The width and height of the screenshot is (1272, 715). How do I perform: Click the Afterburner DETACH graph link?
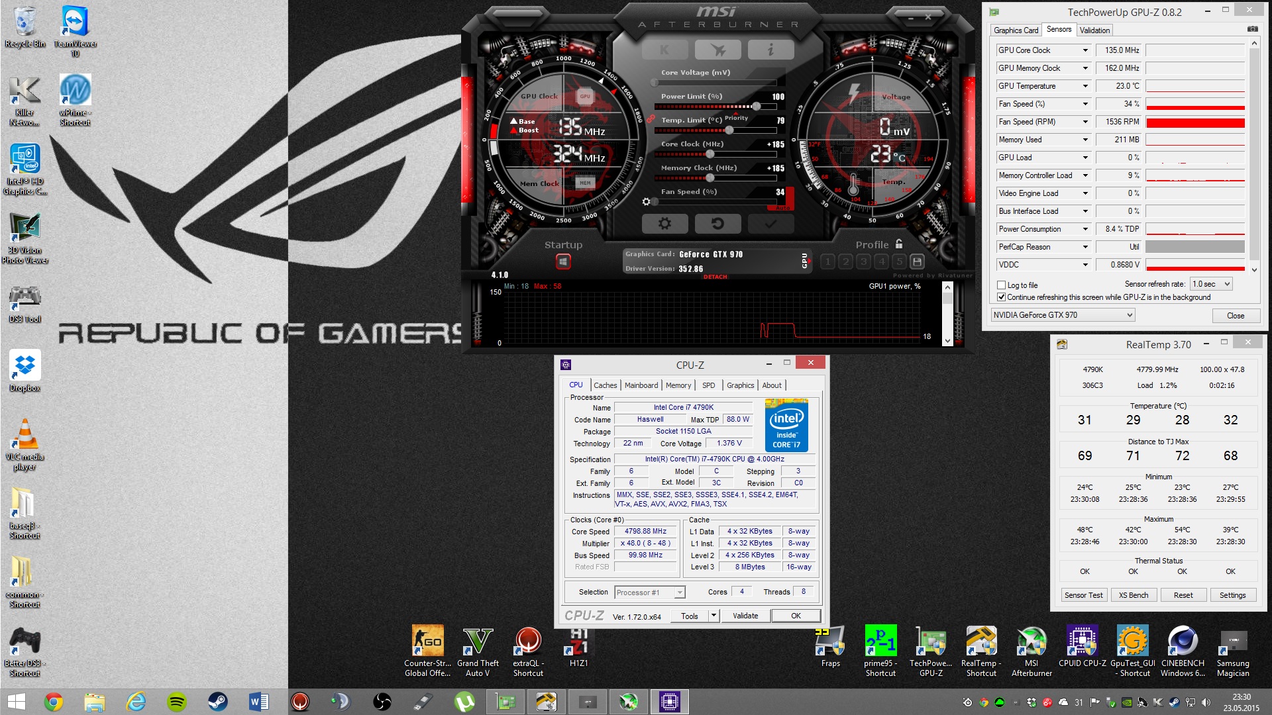[715, 277]
